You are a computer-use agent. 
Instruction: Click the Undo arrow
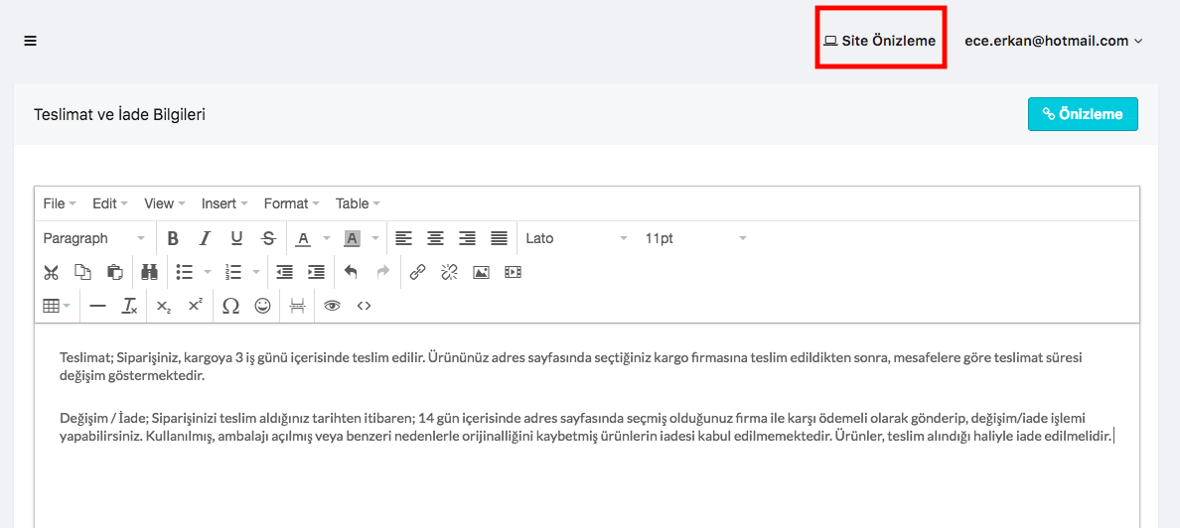pyautogui.click(x=351, y=272)
